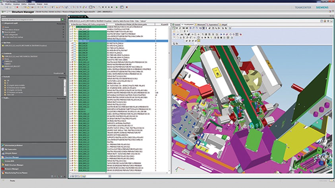The width and height of the screenshot is (335, 188).
Task: Click the Organizza link in Preferiti
Action: [x=62, y=77]
